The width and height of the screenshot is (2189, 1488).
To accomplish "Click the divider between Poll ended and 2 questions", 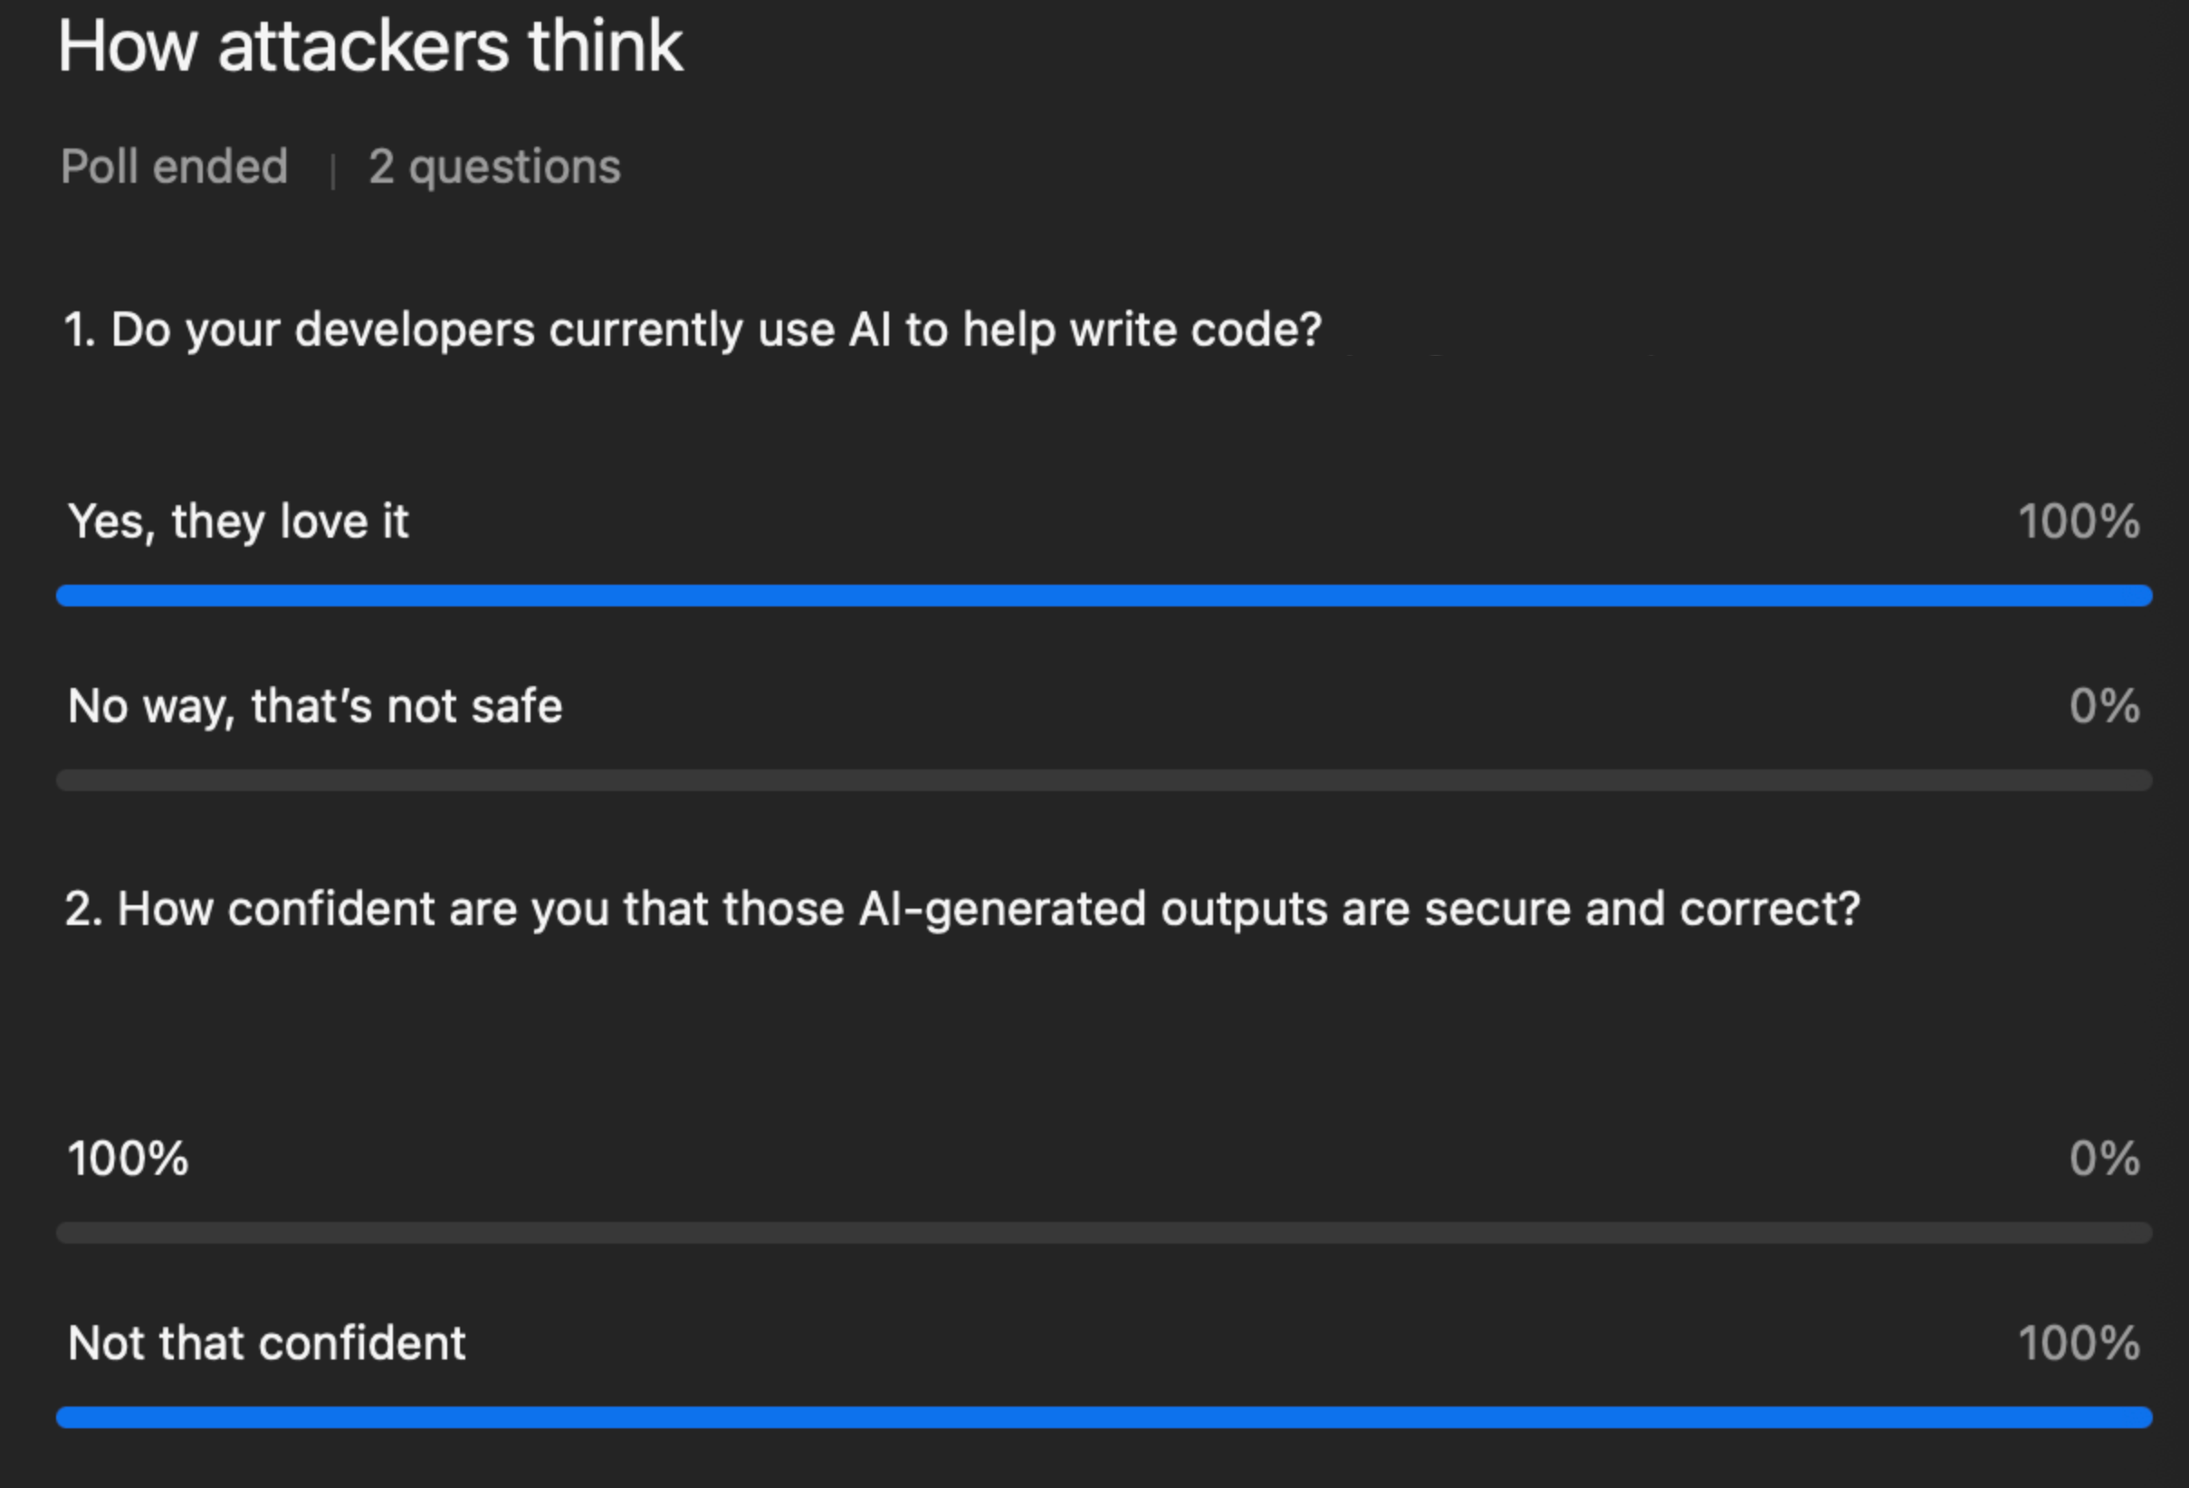I will point(332,170).
